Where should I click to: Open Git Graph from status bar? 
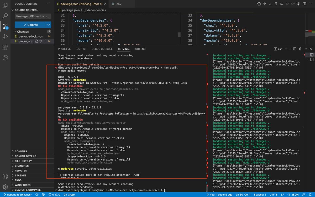point(69,195)
